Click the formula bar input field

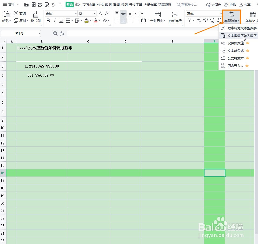[x=142, y=34]
